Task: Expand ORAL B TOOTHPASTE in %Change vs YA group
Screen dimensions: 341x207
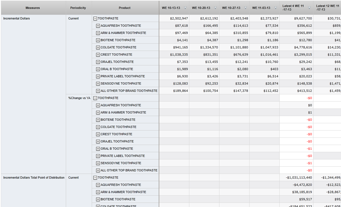Action: pos(98,149)
